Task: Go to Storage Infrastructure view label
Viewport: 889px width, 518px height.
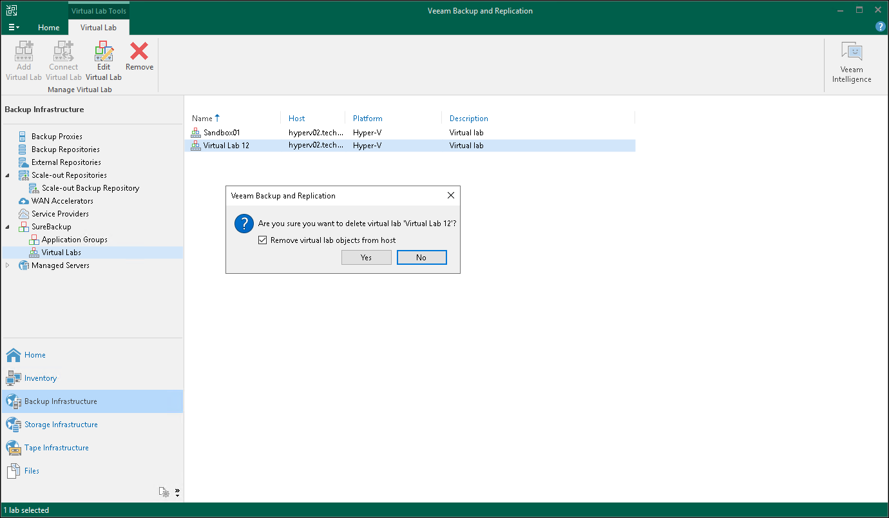Action: (61, 425)
